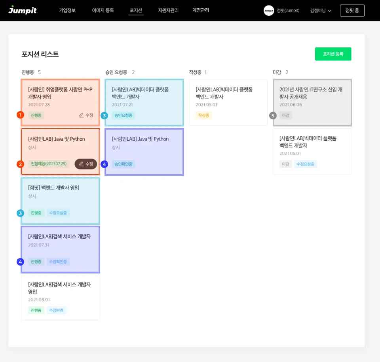Screen dimensions: 380x362
Task: Open the Java 및 Python card with 승인확인중 tag
Action: pos(144,152)
